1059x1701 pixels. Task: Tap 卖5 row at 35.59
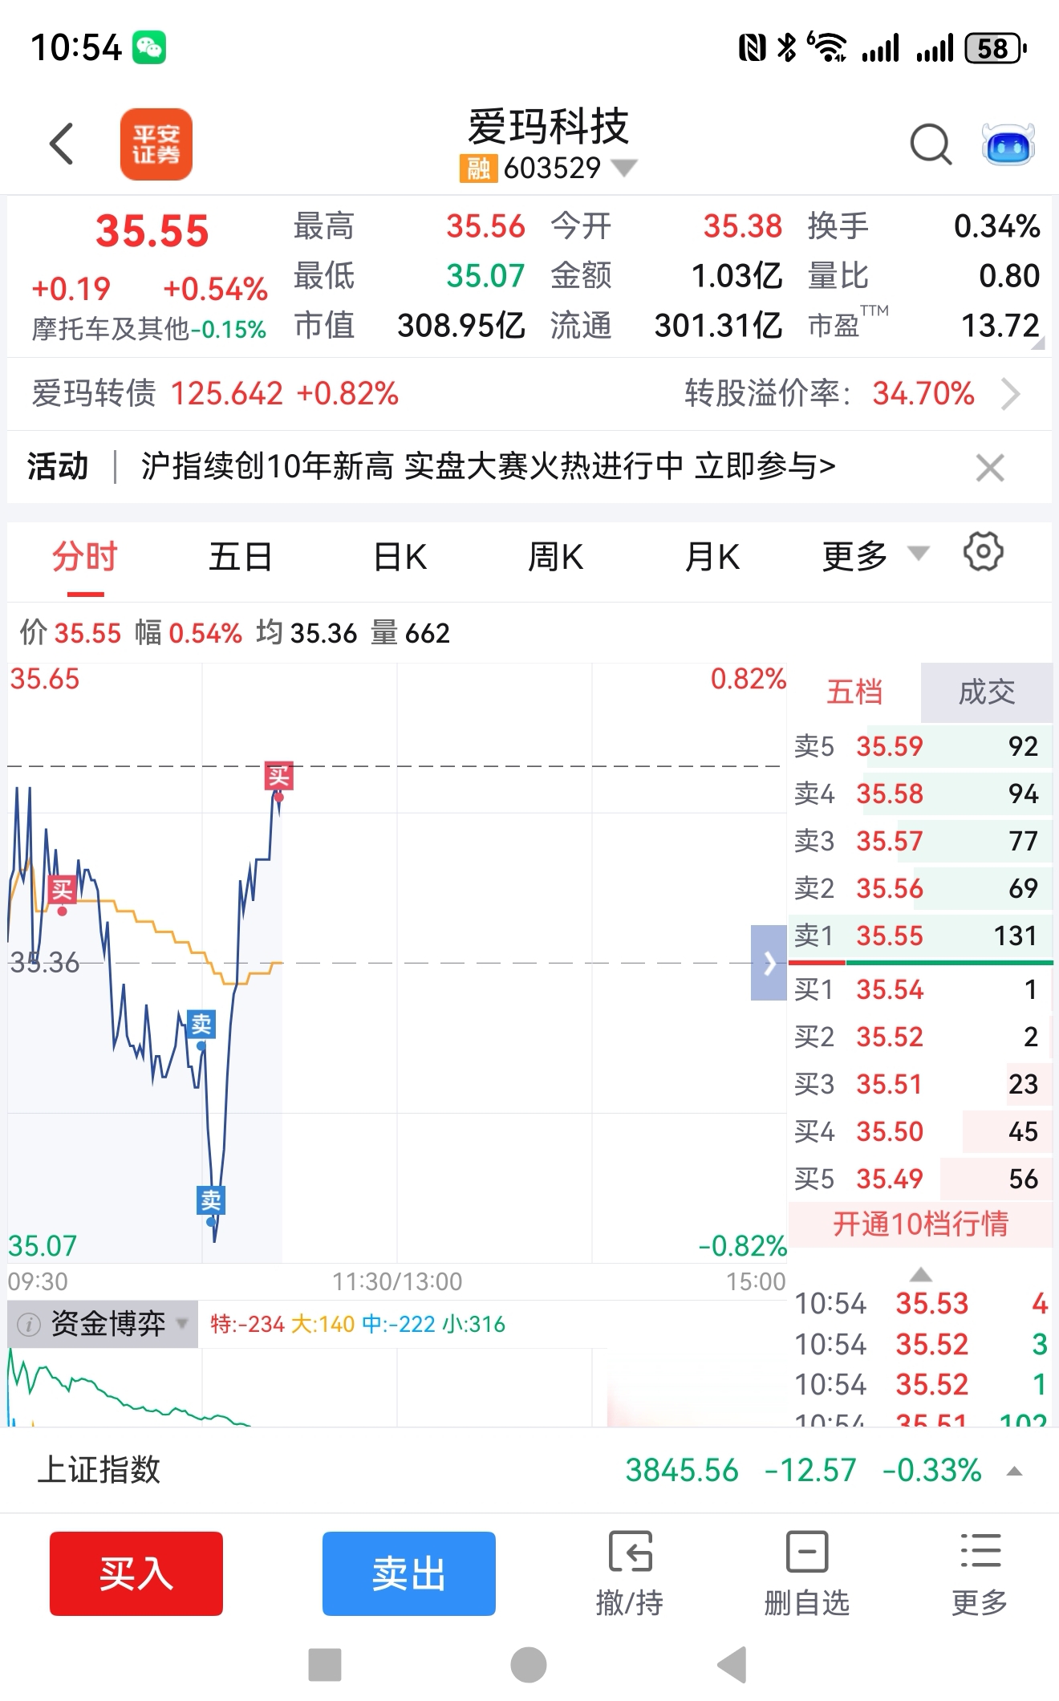[920, 746]
